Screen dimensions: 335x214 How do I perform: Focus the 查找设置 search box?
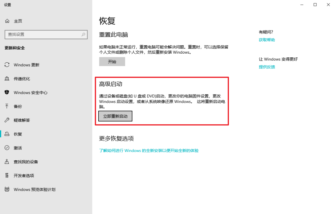pyautogui.click(x=46, y=34)
